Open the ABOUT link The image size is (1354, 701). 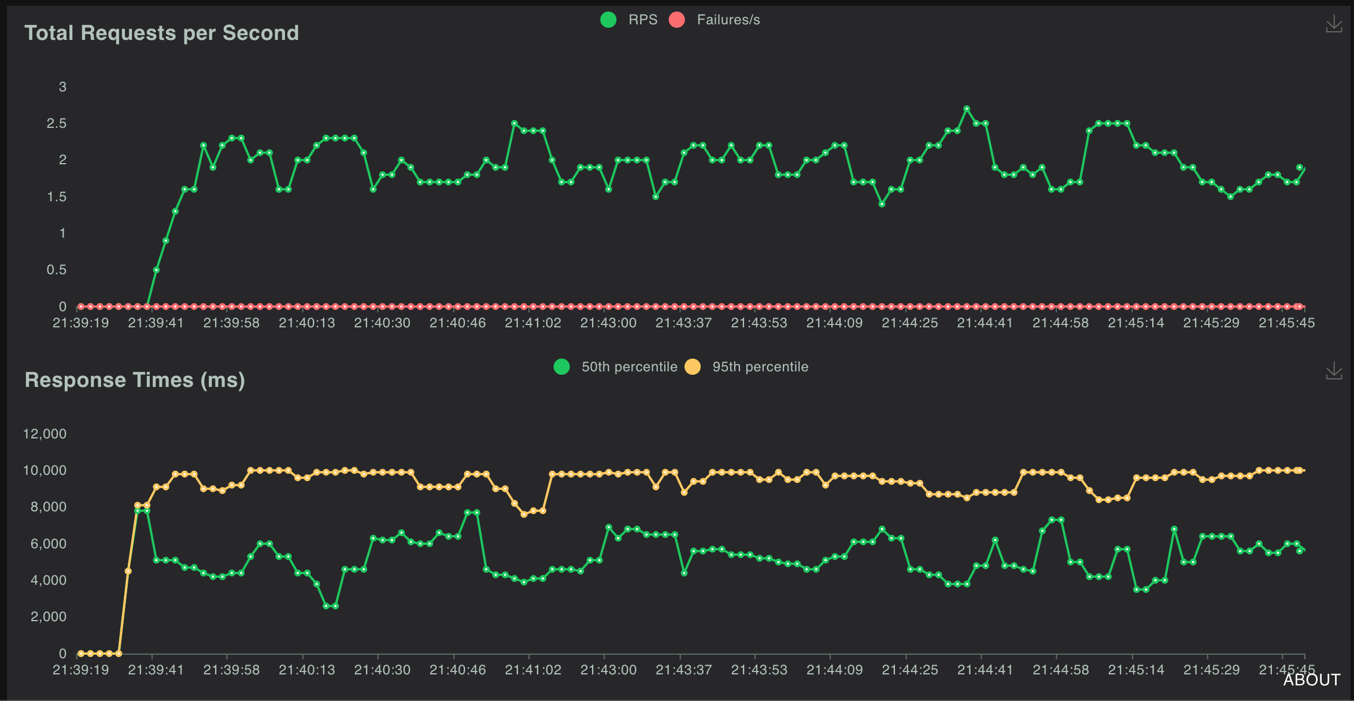(1311, 680)
